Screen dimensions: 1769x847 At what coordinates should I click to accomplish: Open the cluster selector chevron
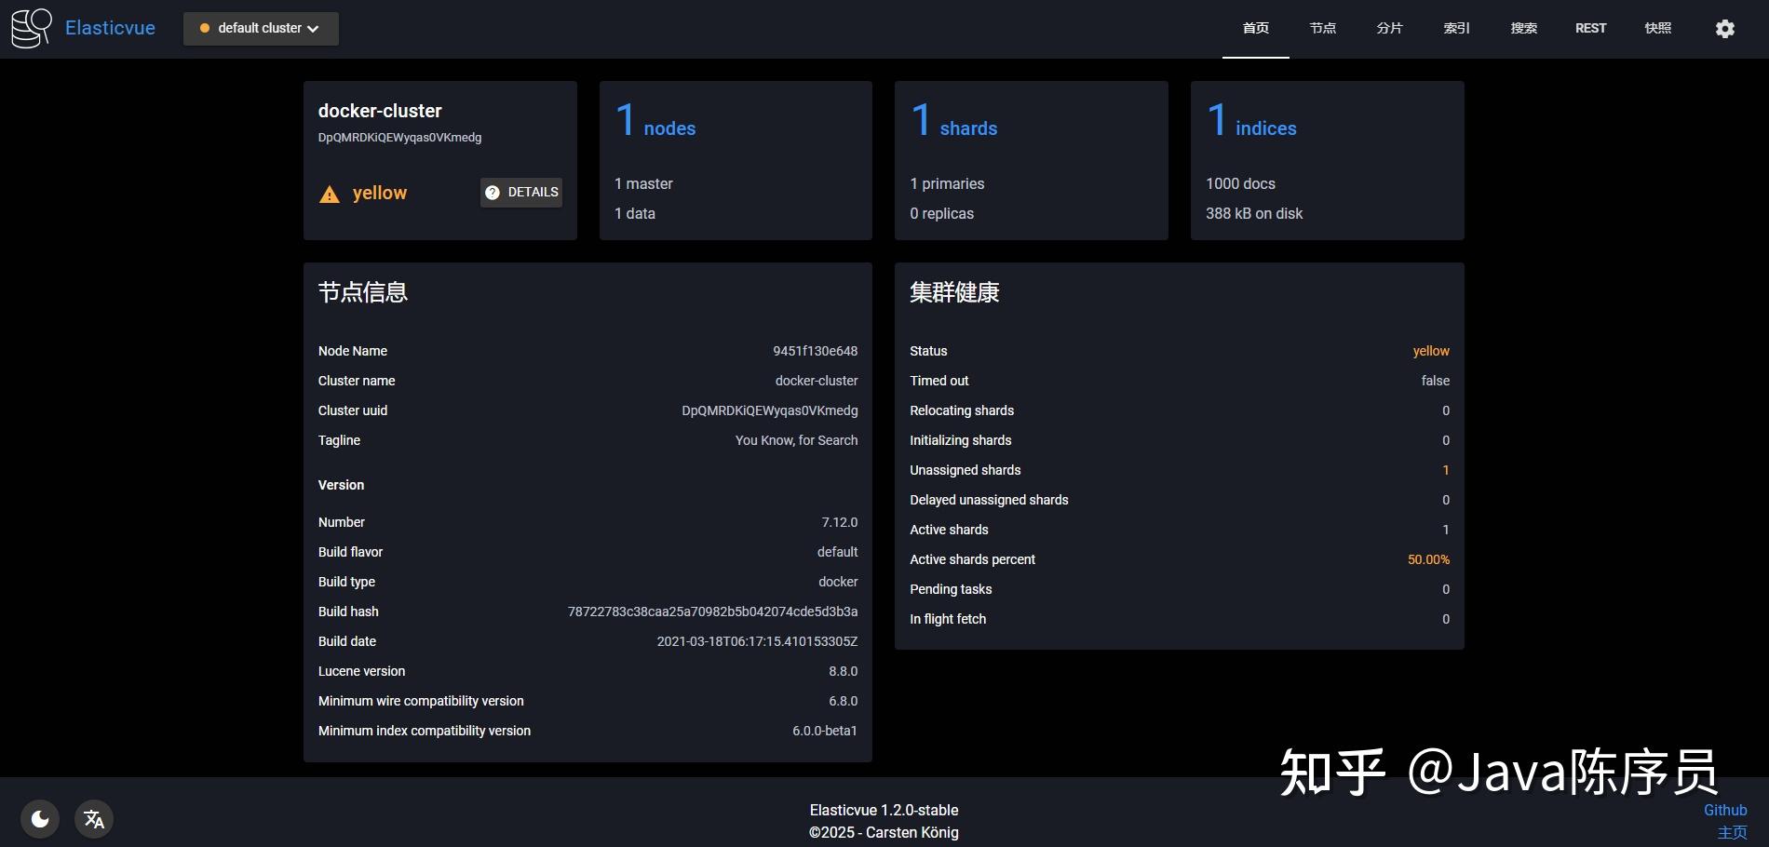[314, 28]
